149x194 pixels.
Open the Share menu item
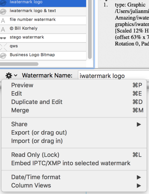coord(74,124)
